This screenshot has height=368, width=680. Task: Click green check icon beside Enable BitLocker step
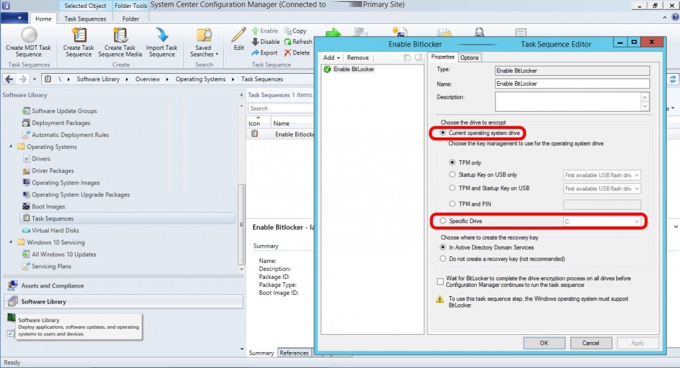(327, 69)
